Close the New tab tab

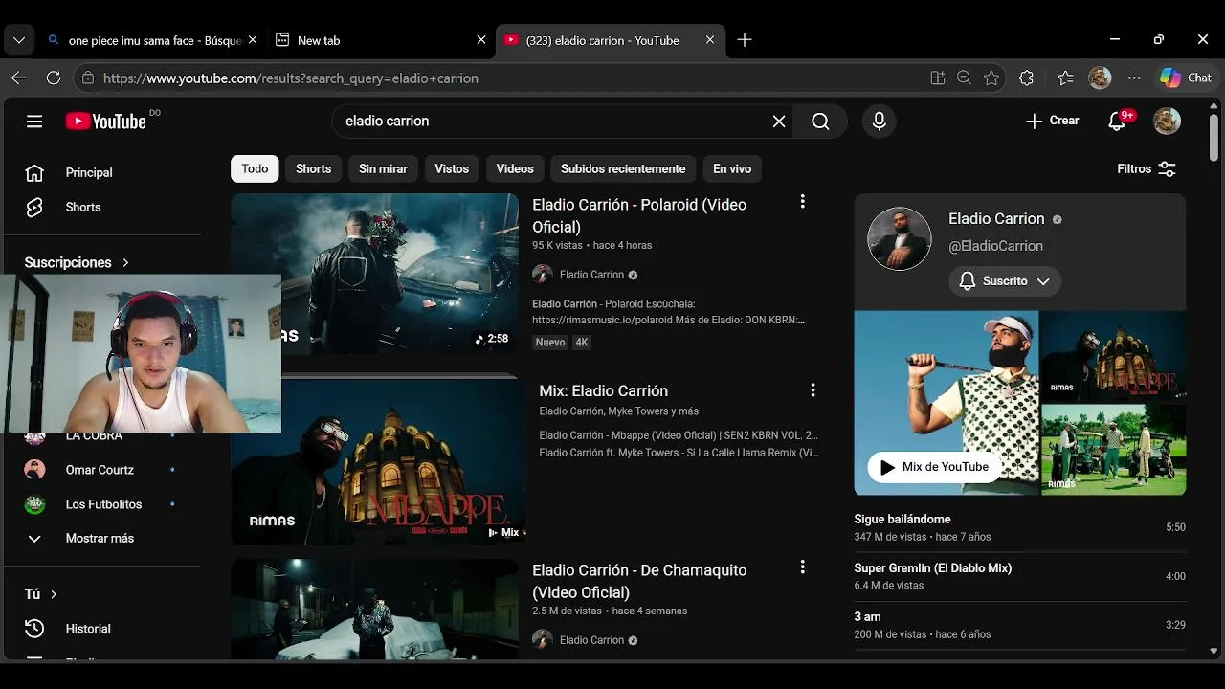tap(480, 40)
